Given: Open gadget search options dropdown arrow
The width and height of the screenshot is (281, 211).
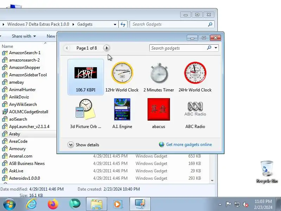Looking at the screenshot, I should click(x=216, y=48).
